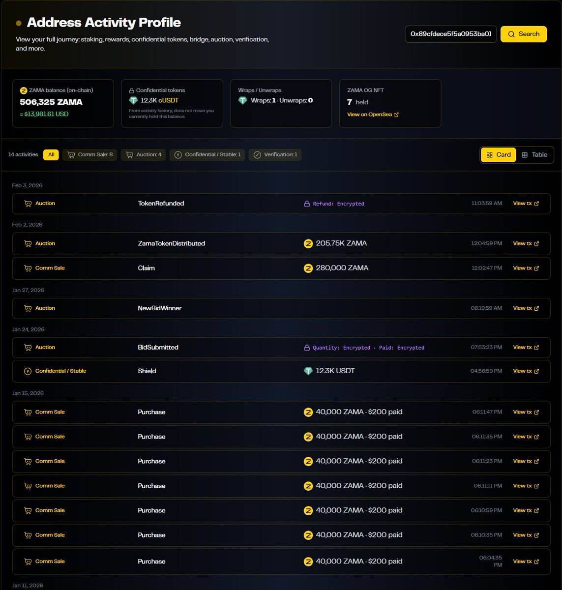Click the ≈ $13,981.61 USD value
This screenshot has width=562, height=590.
[x=44, y=114]
